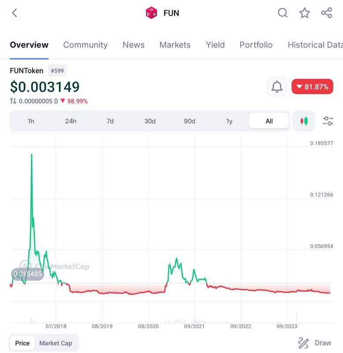
Task: Switch to the Markets tab
Action: point(175,45)
